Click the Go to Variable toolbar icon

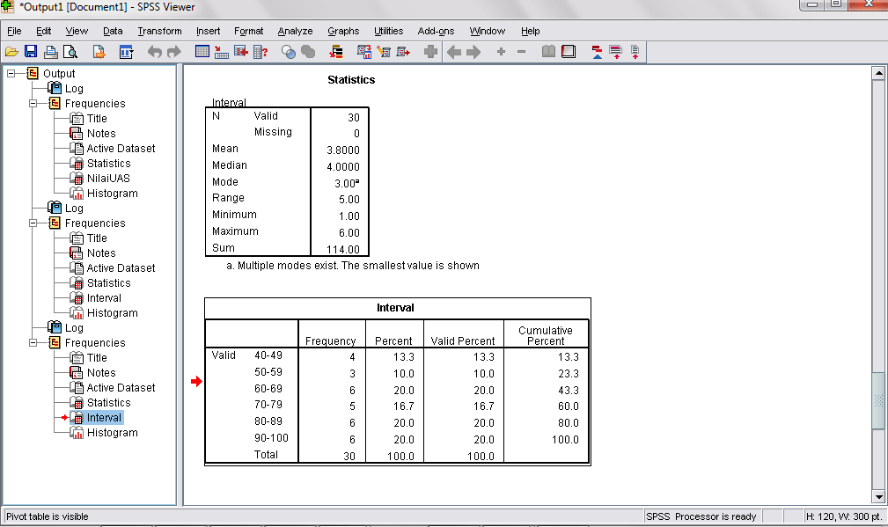point(241,52)
